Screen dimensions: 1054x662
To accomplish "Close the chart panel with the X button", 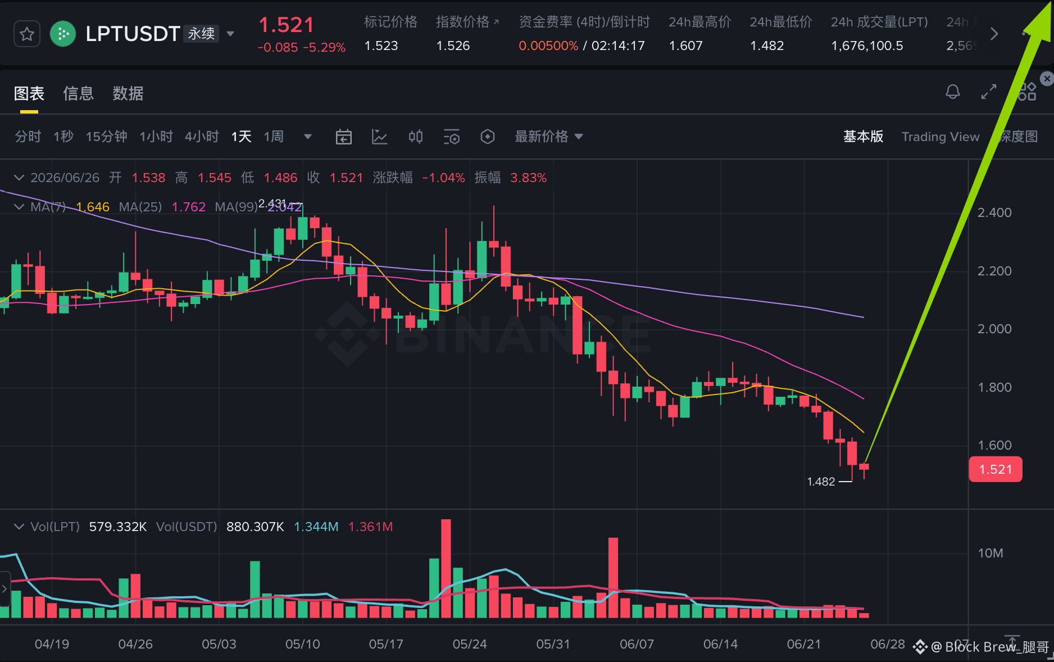I will 1047,79.
